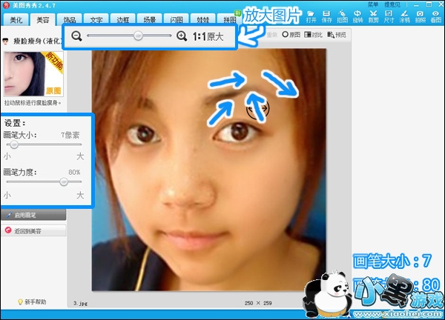
Task: Open the 看图 (view image) eye icon
Action: (x=435, y=16)
